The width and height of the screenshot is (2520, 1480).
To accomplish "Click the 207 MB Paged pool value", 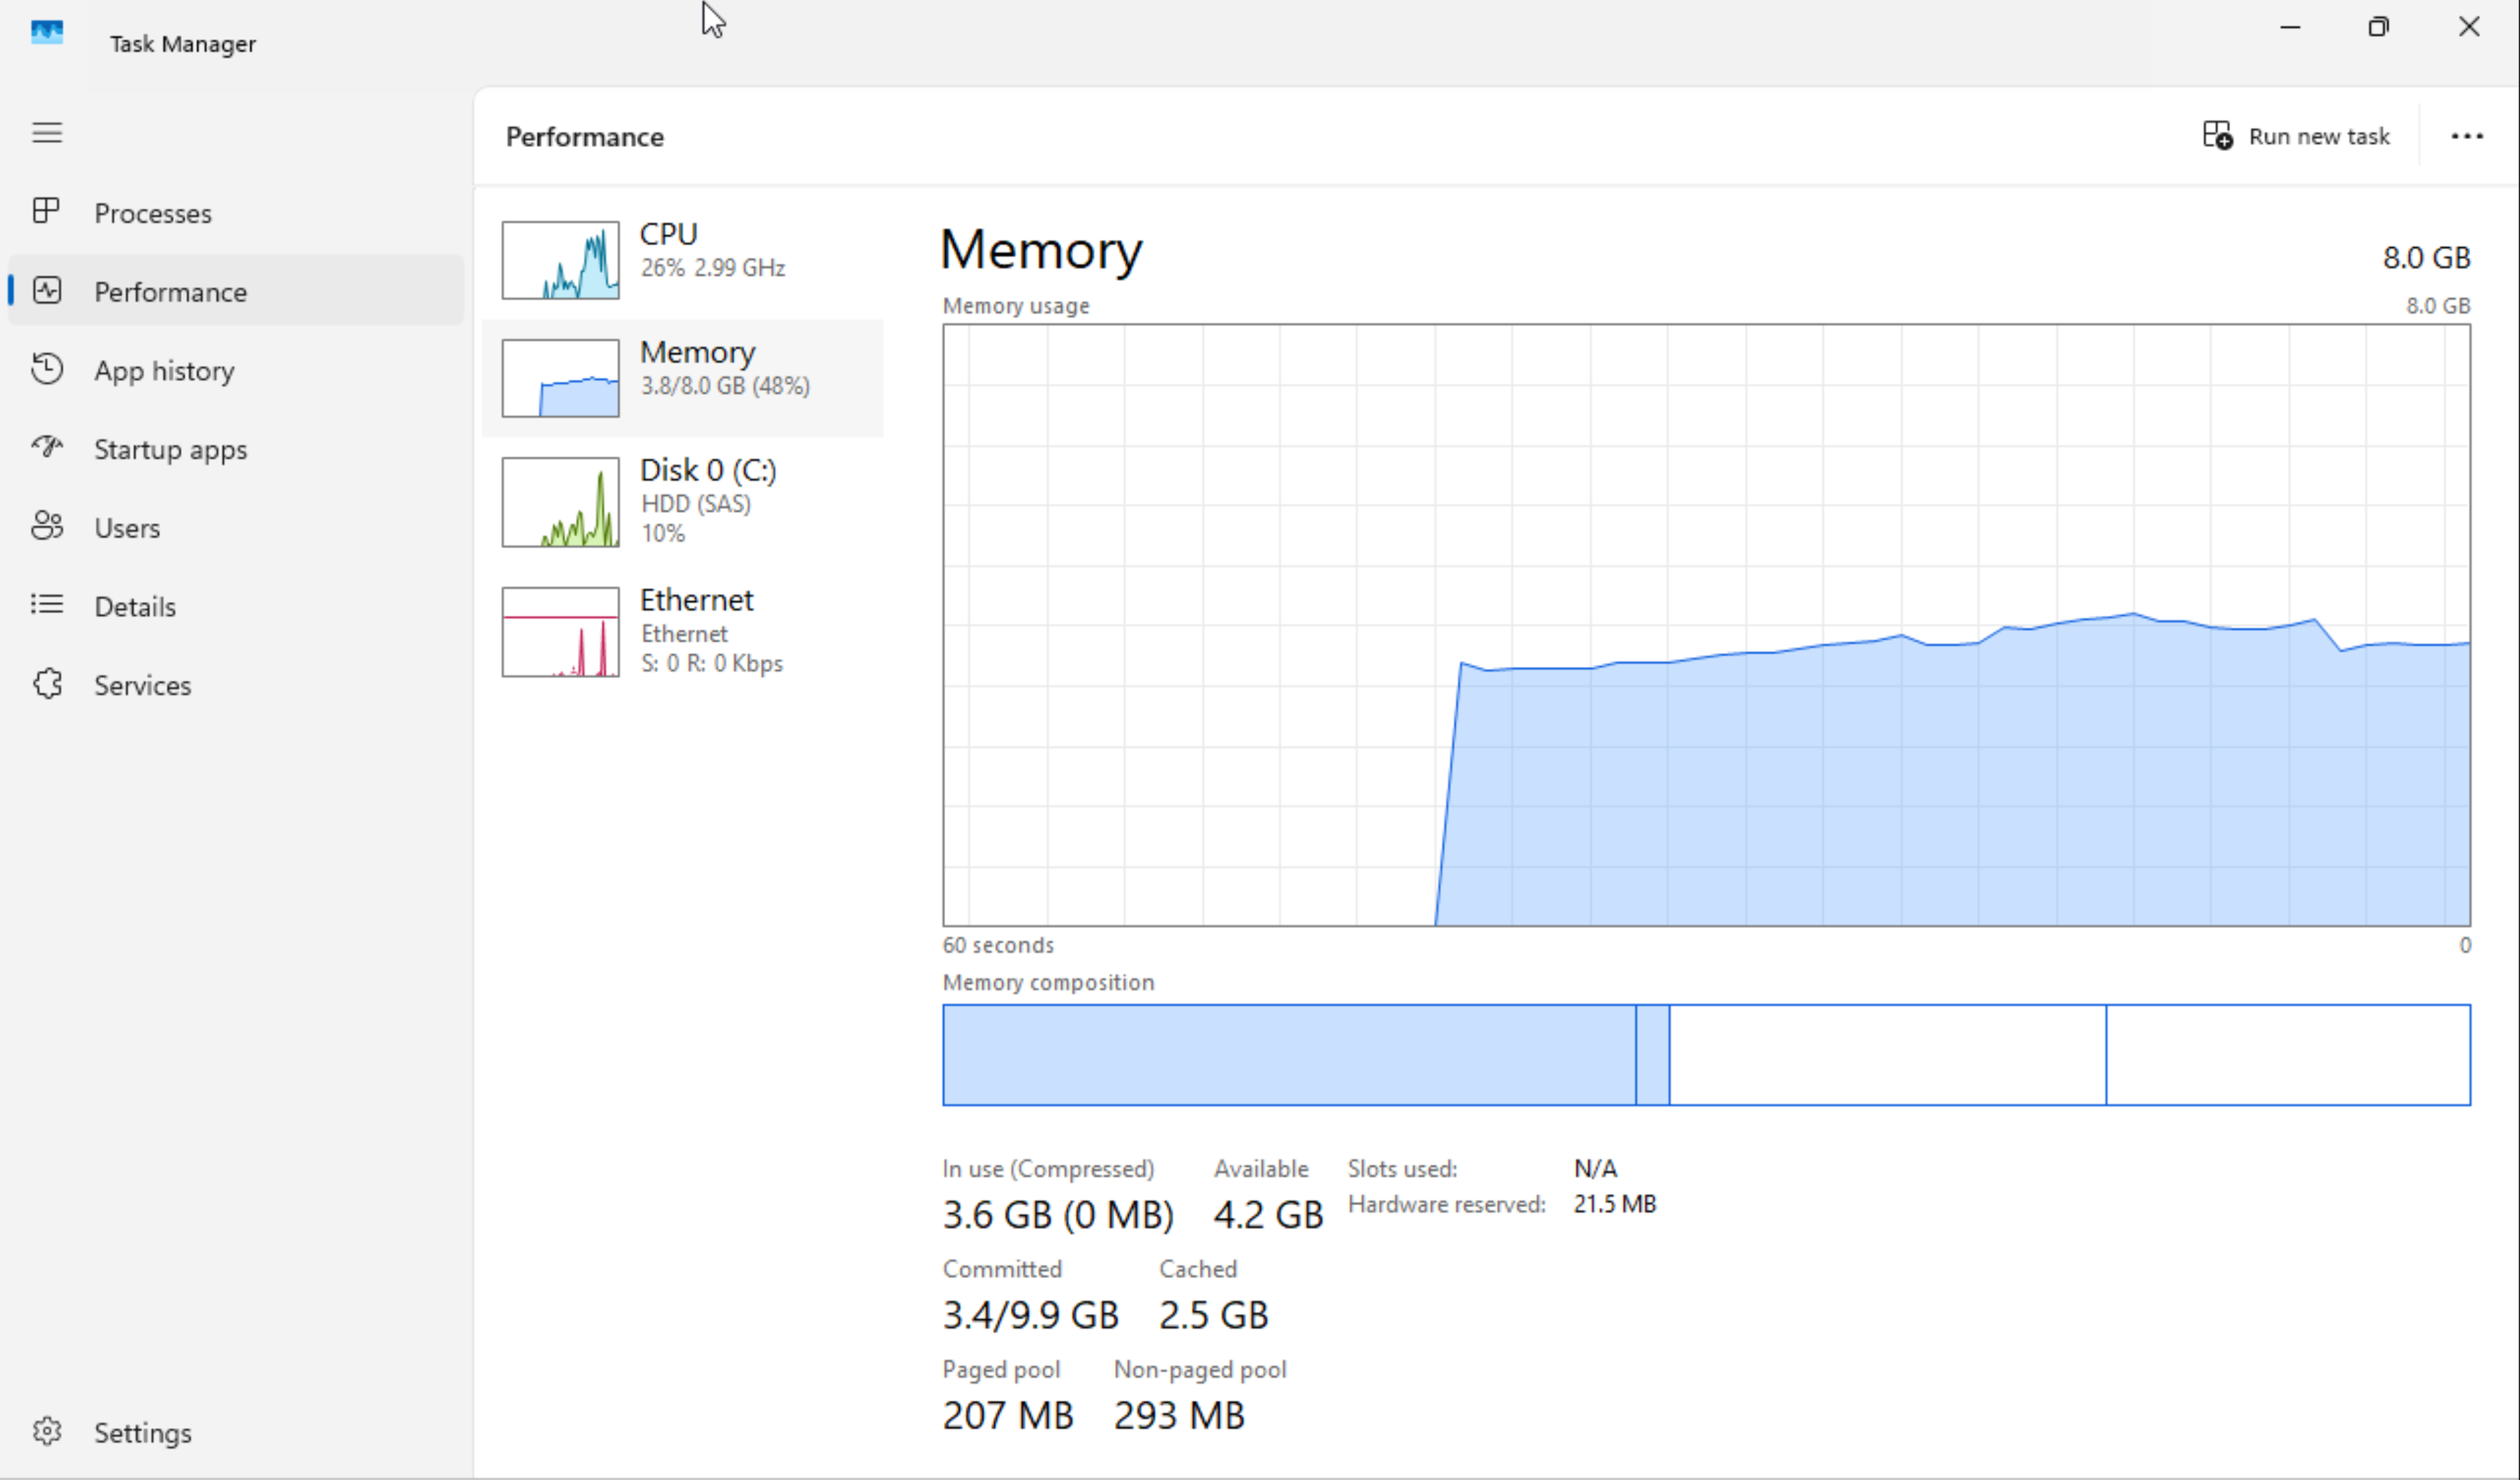I will [x=1008, y=1415].
